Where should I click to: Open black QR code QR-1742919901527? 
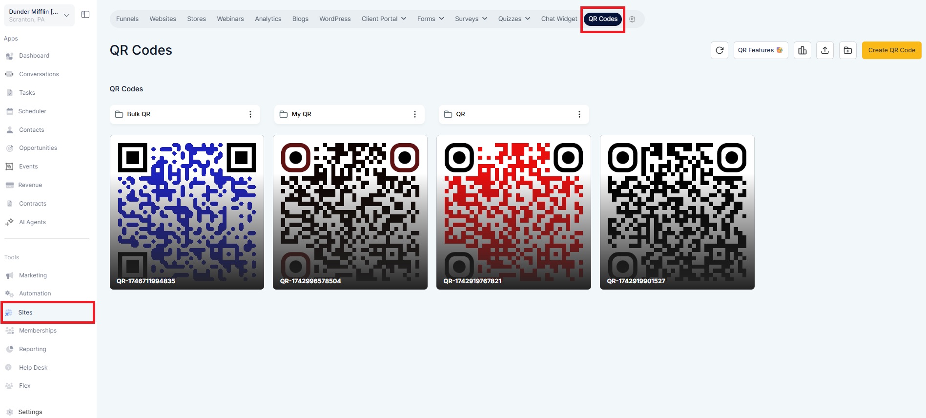pos(677,212)
